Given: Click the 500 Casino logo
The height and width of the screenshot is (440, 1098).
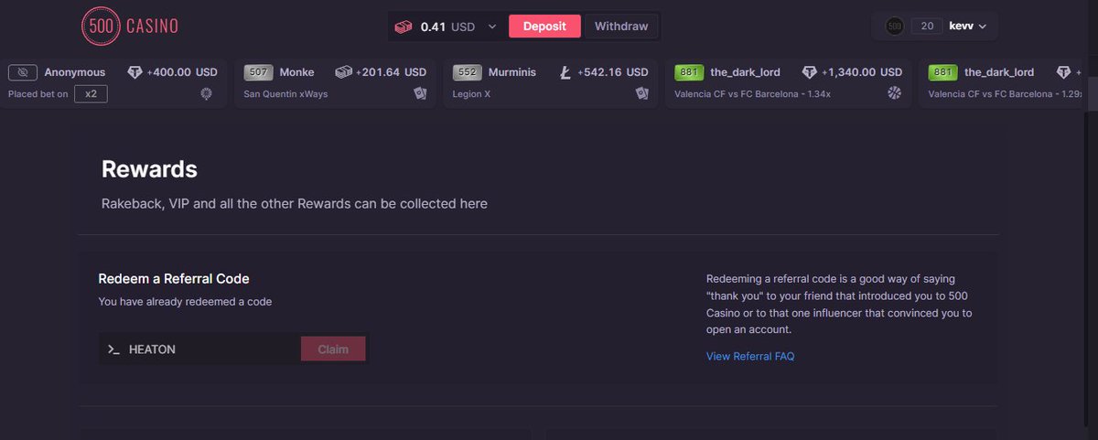Looking at the screenshot, I should tap(129, 27).
